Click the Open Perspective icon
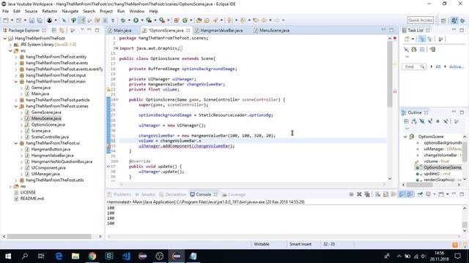469x263 pixels. pos(443,20)
